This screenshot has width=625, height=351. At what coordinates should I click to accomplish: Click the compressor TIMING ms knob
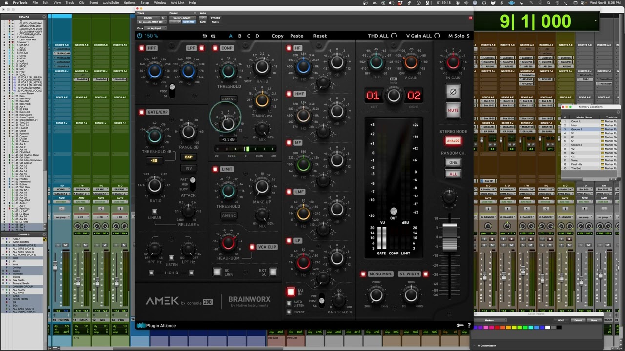click(262, 100)
